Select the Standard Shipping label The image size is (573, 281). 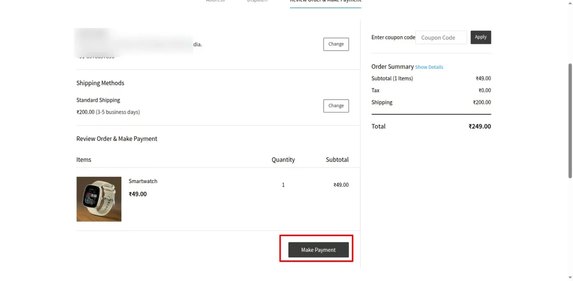point(98,100)
